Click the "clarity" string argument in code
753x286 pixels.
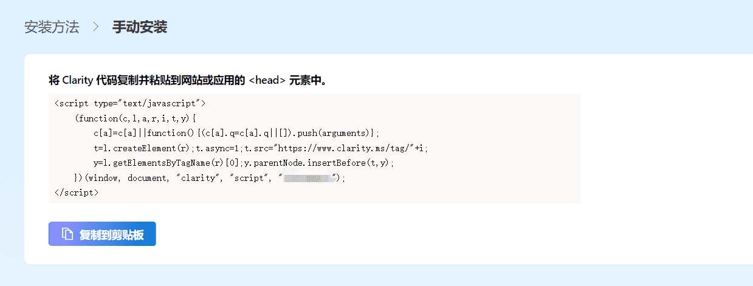pyautogui.click(x=198, y=179)
